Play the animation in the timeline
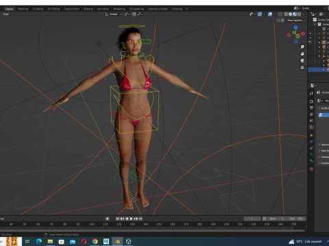The image size is (329, 246). pos(132,219)
